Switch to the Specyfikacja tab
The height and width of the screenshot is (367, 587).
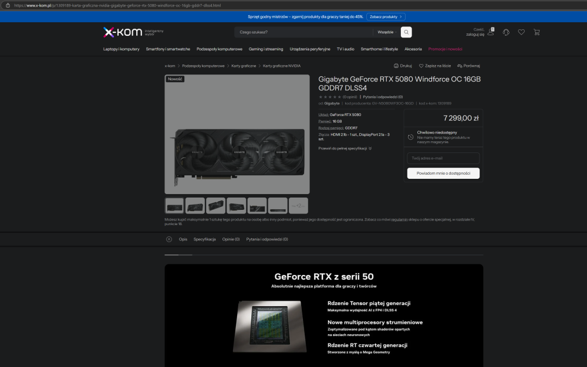(x=205, y=239)
